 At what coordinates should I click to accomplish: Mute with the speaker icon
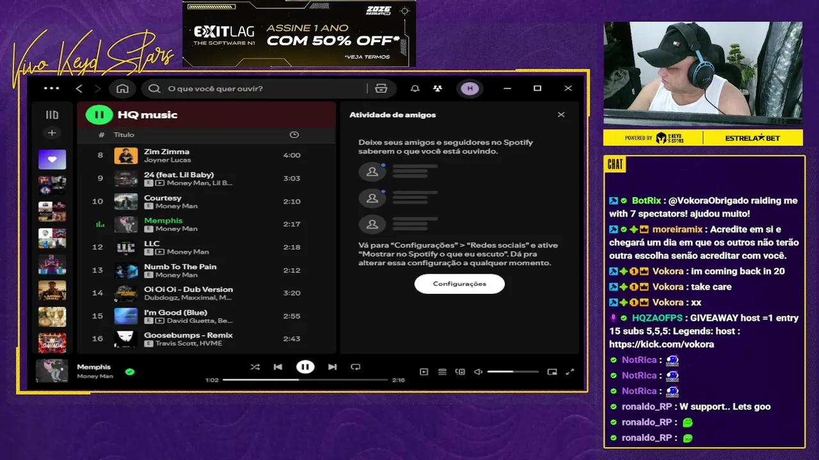coord(477,372)
